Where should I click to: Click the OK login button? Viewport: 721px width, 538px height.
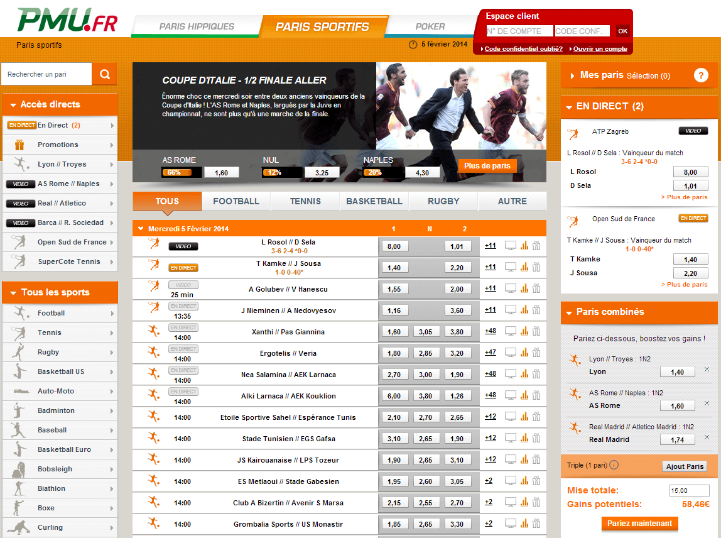click(622, 31)
